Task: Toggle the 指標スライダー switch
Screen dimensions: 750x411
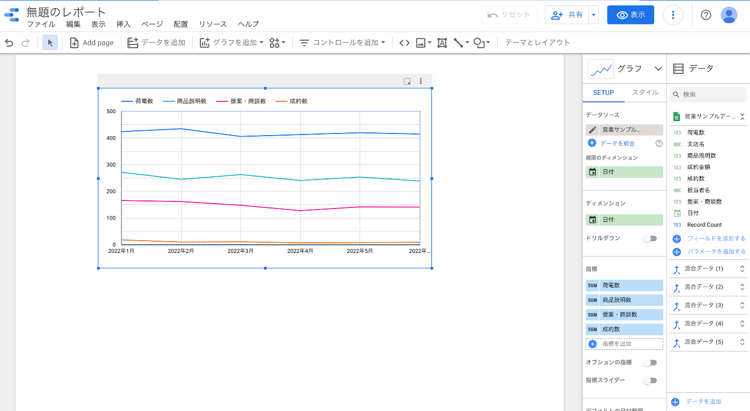Action: tap(650, 380)
